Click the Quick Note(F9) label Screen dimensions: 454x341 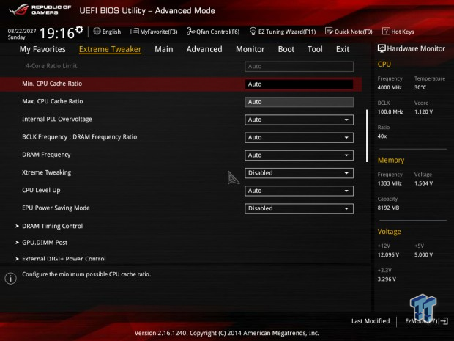tap(353, 32)
